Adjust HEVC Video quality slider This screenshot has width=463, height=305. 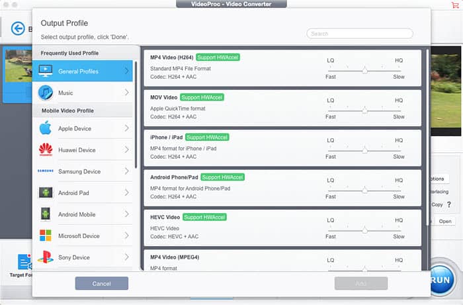coord(364,230)
